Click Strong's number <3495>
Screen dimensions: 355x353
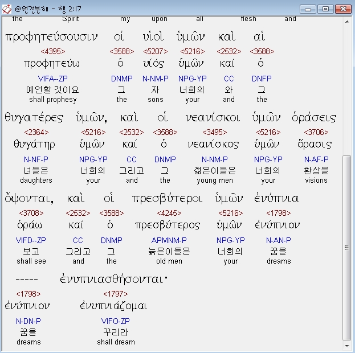[x=215, y=132]
